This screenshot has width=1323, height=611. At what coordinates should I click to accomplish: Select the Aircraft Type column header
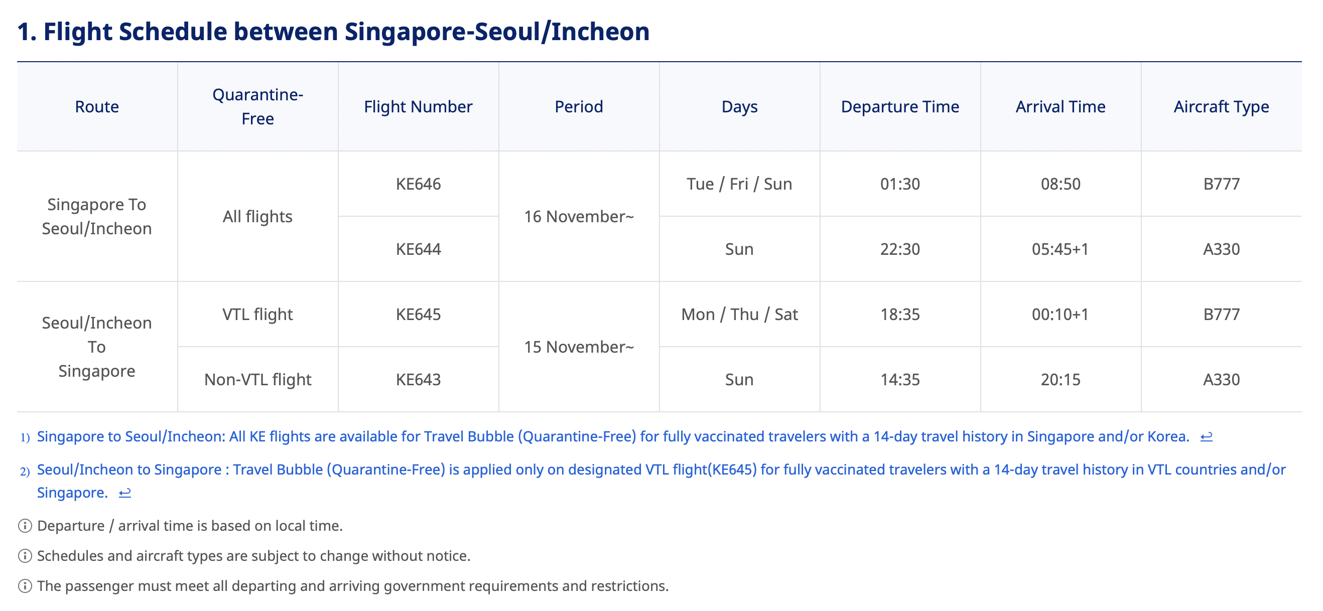click(x=1221, y=107)
